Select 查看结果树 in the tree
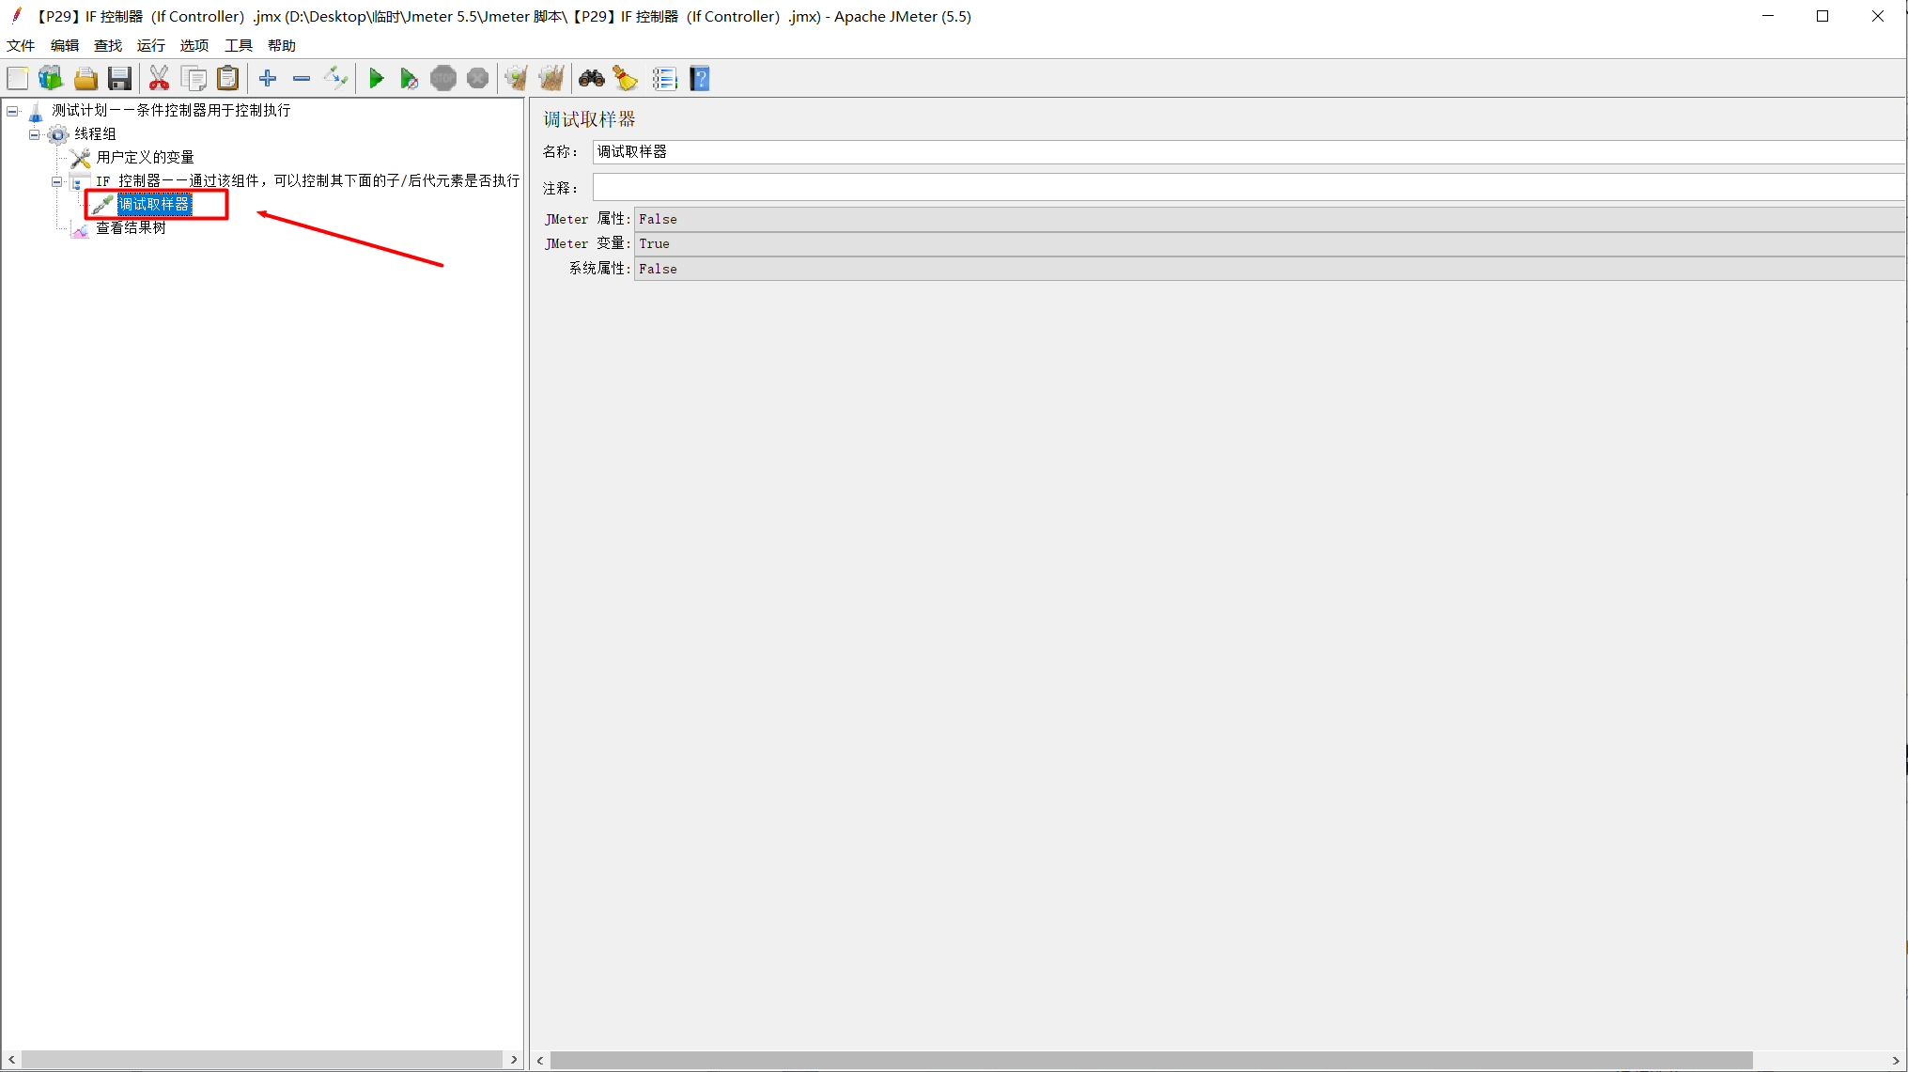1908x1072 pixels. [x=131, y=227]
